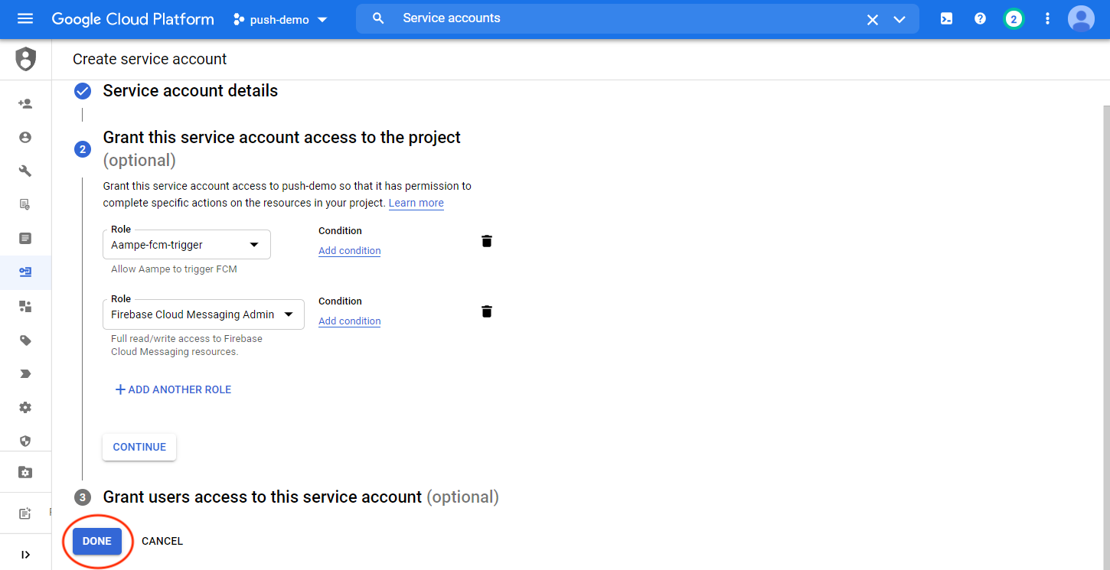The height and width of the screenshot is (570, 1110).
Task: Open the help question mark menu
Action: pos(980,19)
